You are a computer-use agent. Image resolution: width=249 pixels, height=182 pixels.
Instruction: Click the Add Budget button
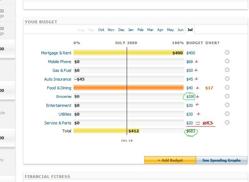point(170,160)
